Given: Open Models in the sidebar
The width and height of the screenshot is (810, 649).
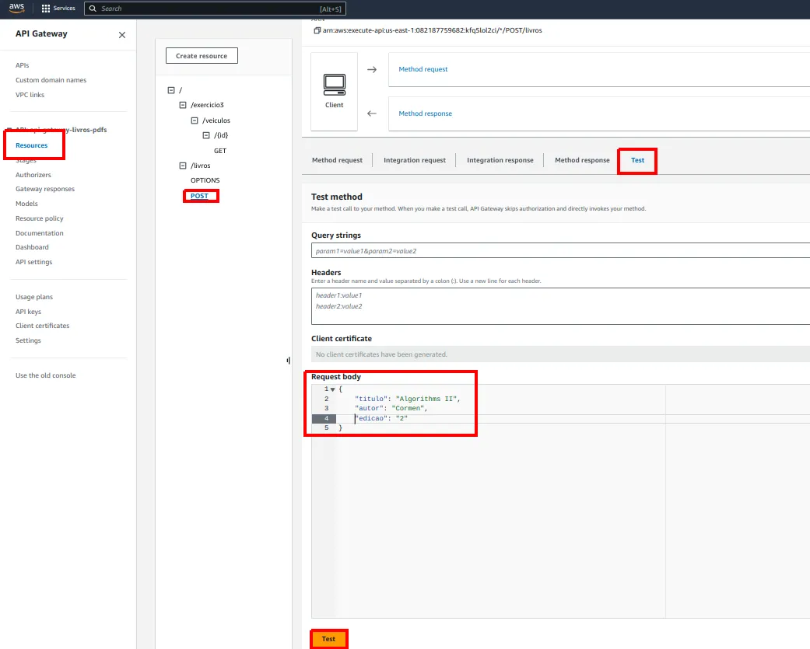Looking at the screenshot, I should pos(26,204).
